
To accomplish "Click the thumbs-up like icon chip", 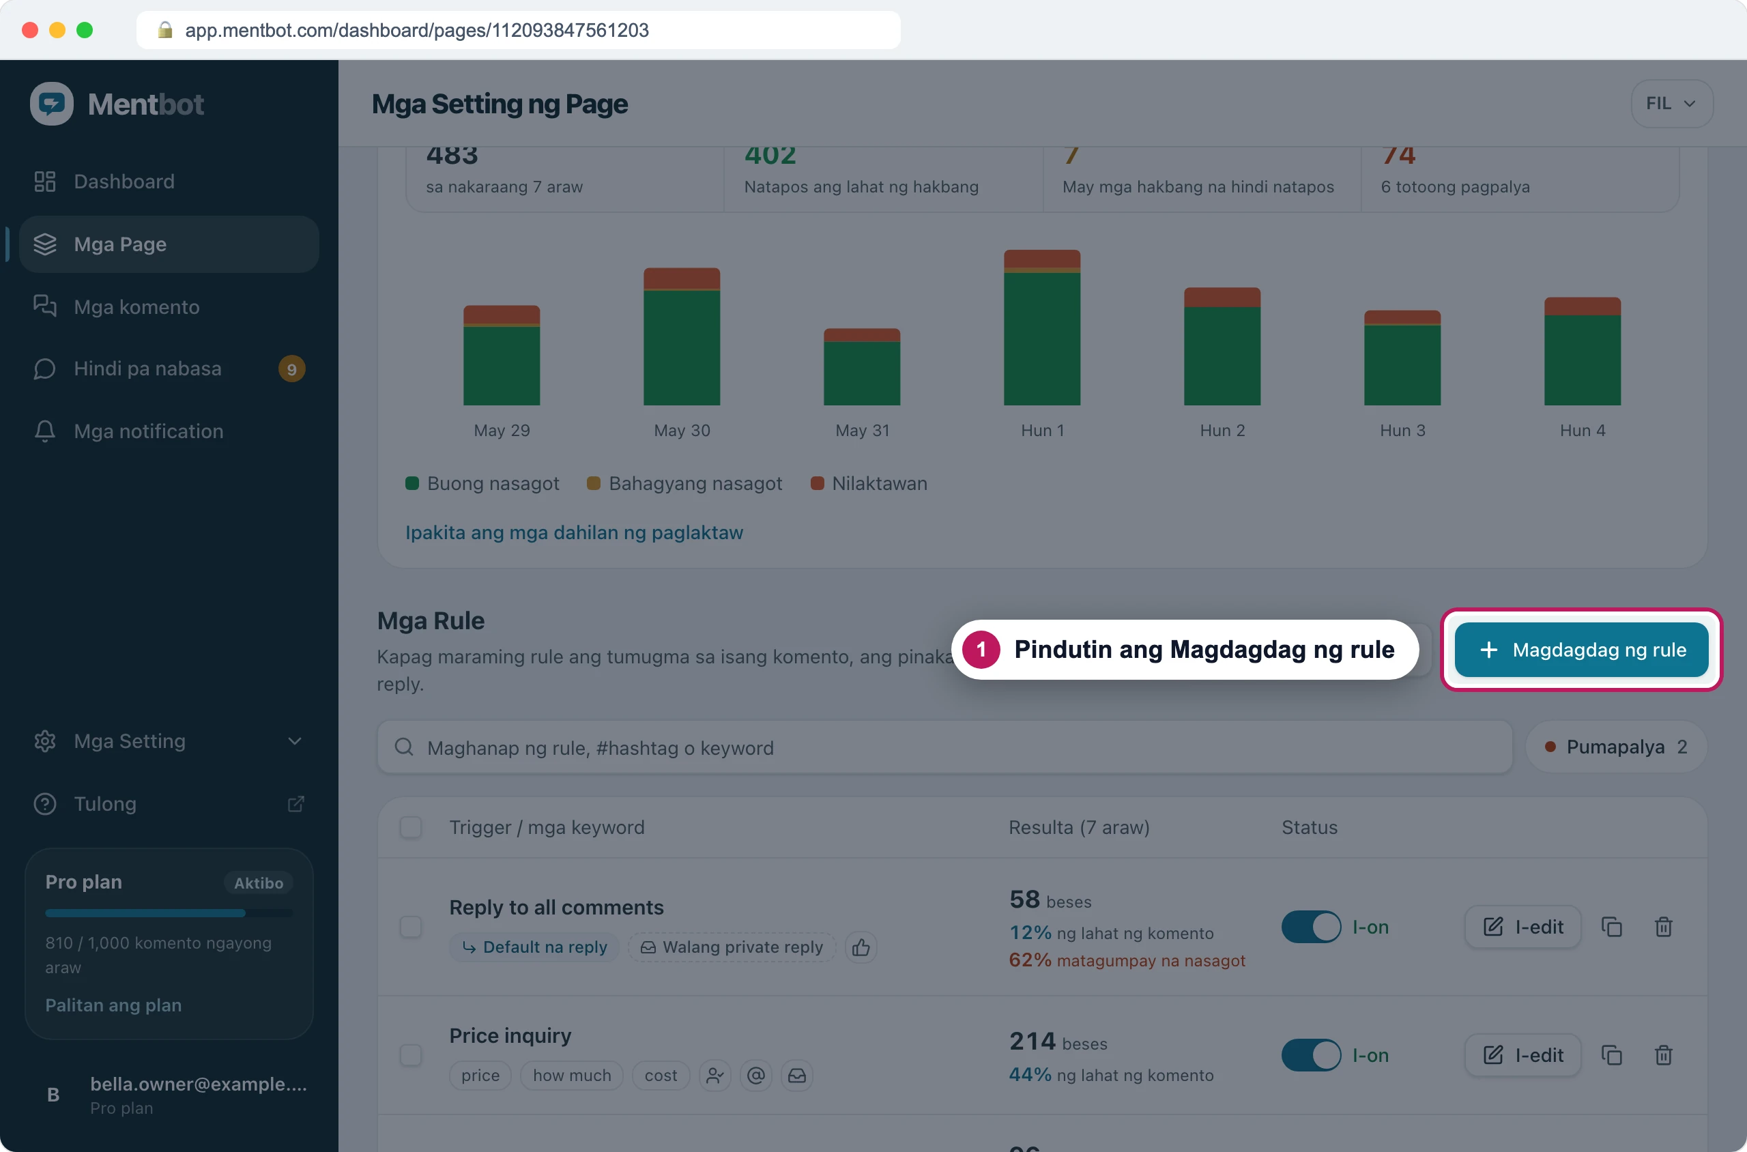I will 861,947.
